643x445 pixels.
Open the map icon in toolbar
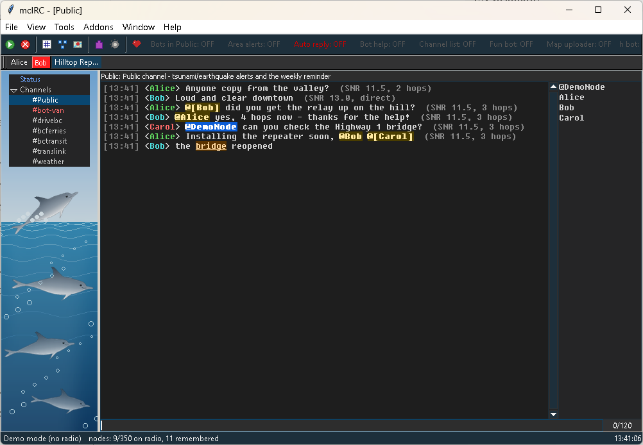tap(78, 44)
